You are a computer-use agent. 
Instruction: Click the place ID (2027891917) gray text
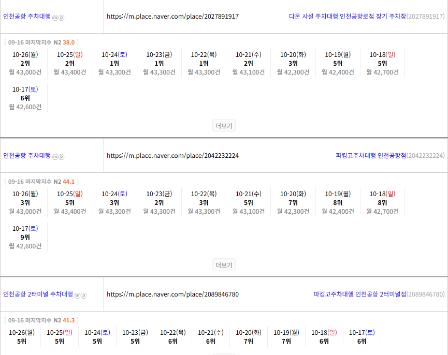[x=425, y=16]
